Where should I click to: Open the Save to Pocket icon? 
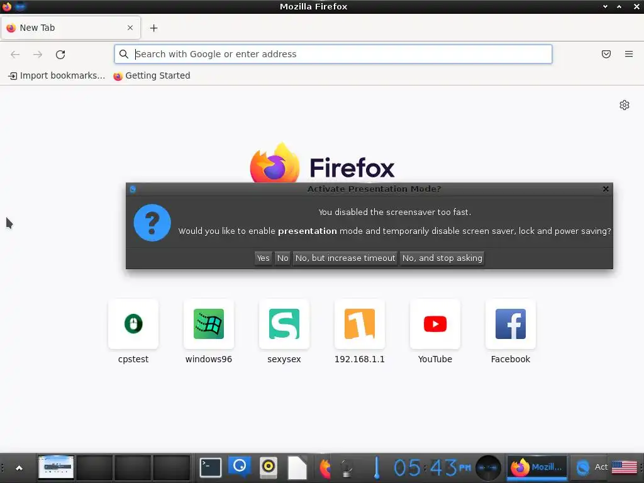click(606, 54)
